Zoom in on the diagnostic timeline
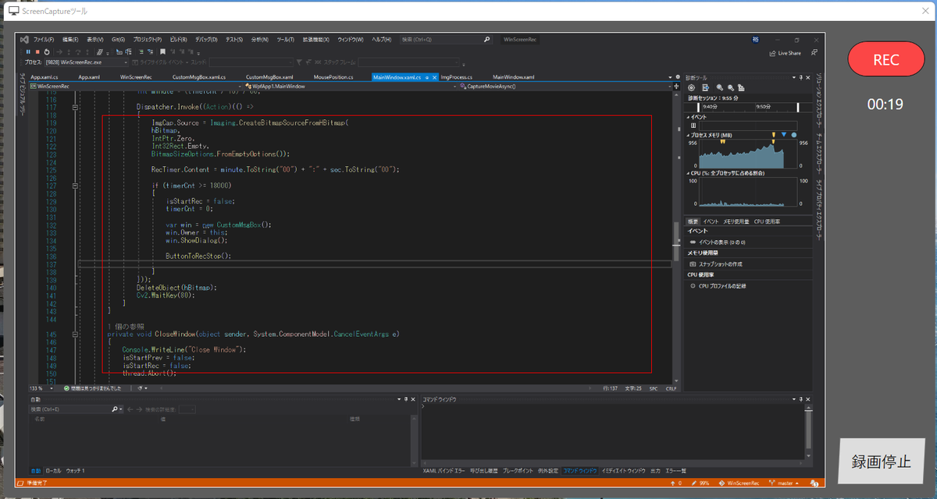The image size is (937, 499). point(718,87)
